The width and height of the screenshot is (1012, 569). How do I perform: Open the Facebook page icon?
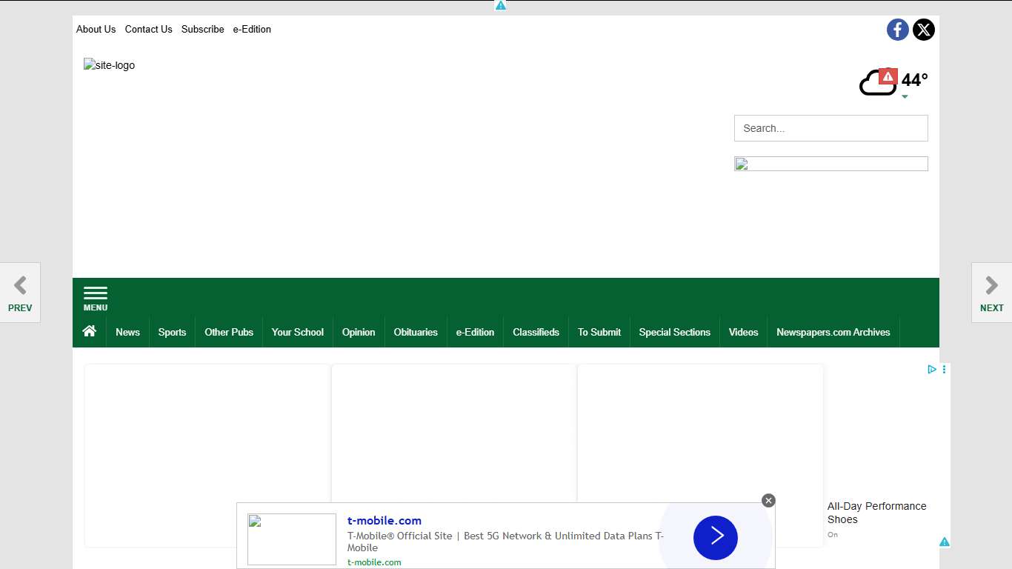coord(897,30)
